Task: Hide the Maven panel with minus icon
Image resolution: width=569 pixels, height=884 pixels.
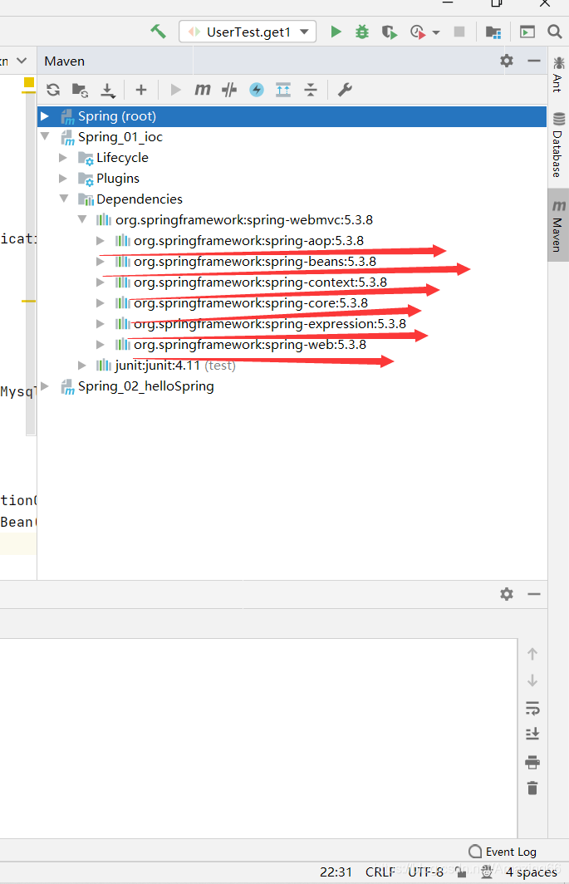Action: (x=533, y=61)
